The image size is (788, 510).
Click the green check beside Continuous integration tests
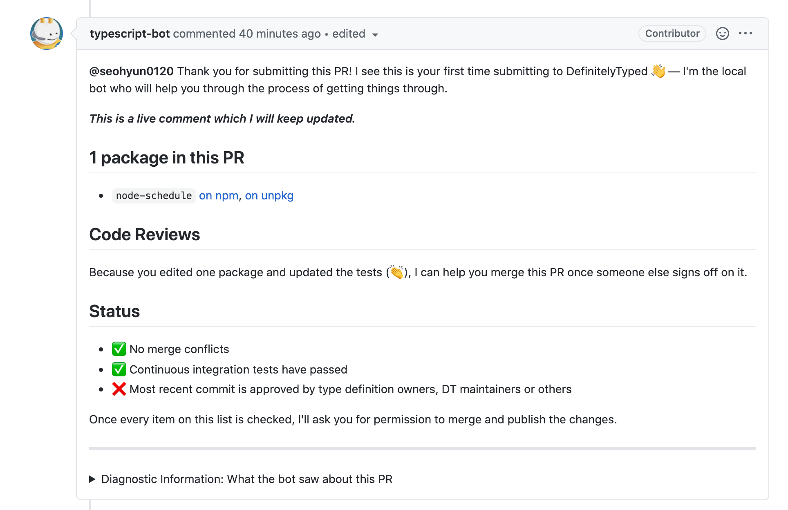point(119,369)
